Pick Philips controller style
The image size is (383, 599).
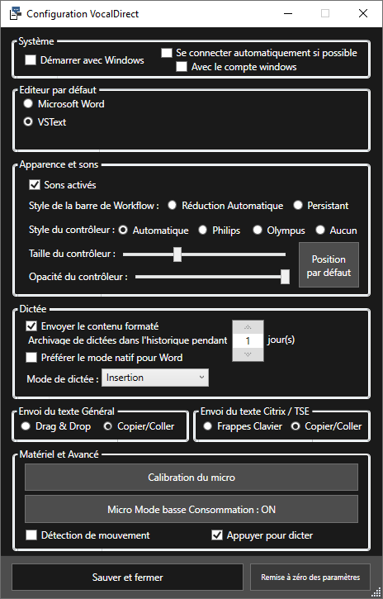(x=203, y=230)
